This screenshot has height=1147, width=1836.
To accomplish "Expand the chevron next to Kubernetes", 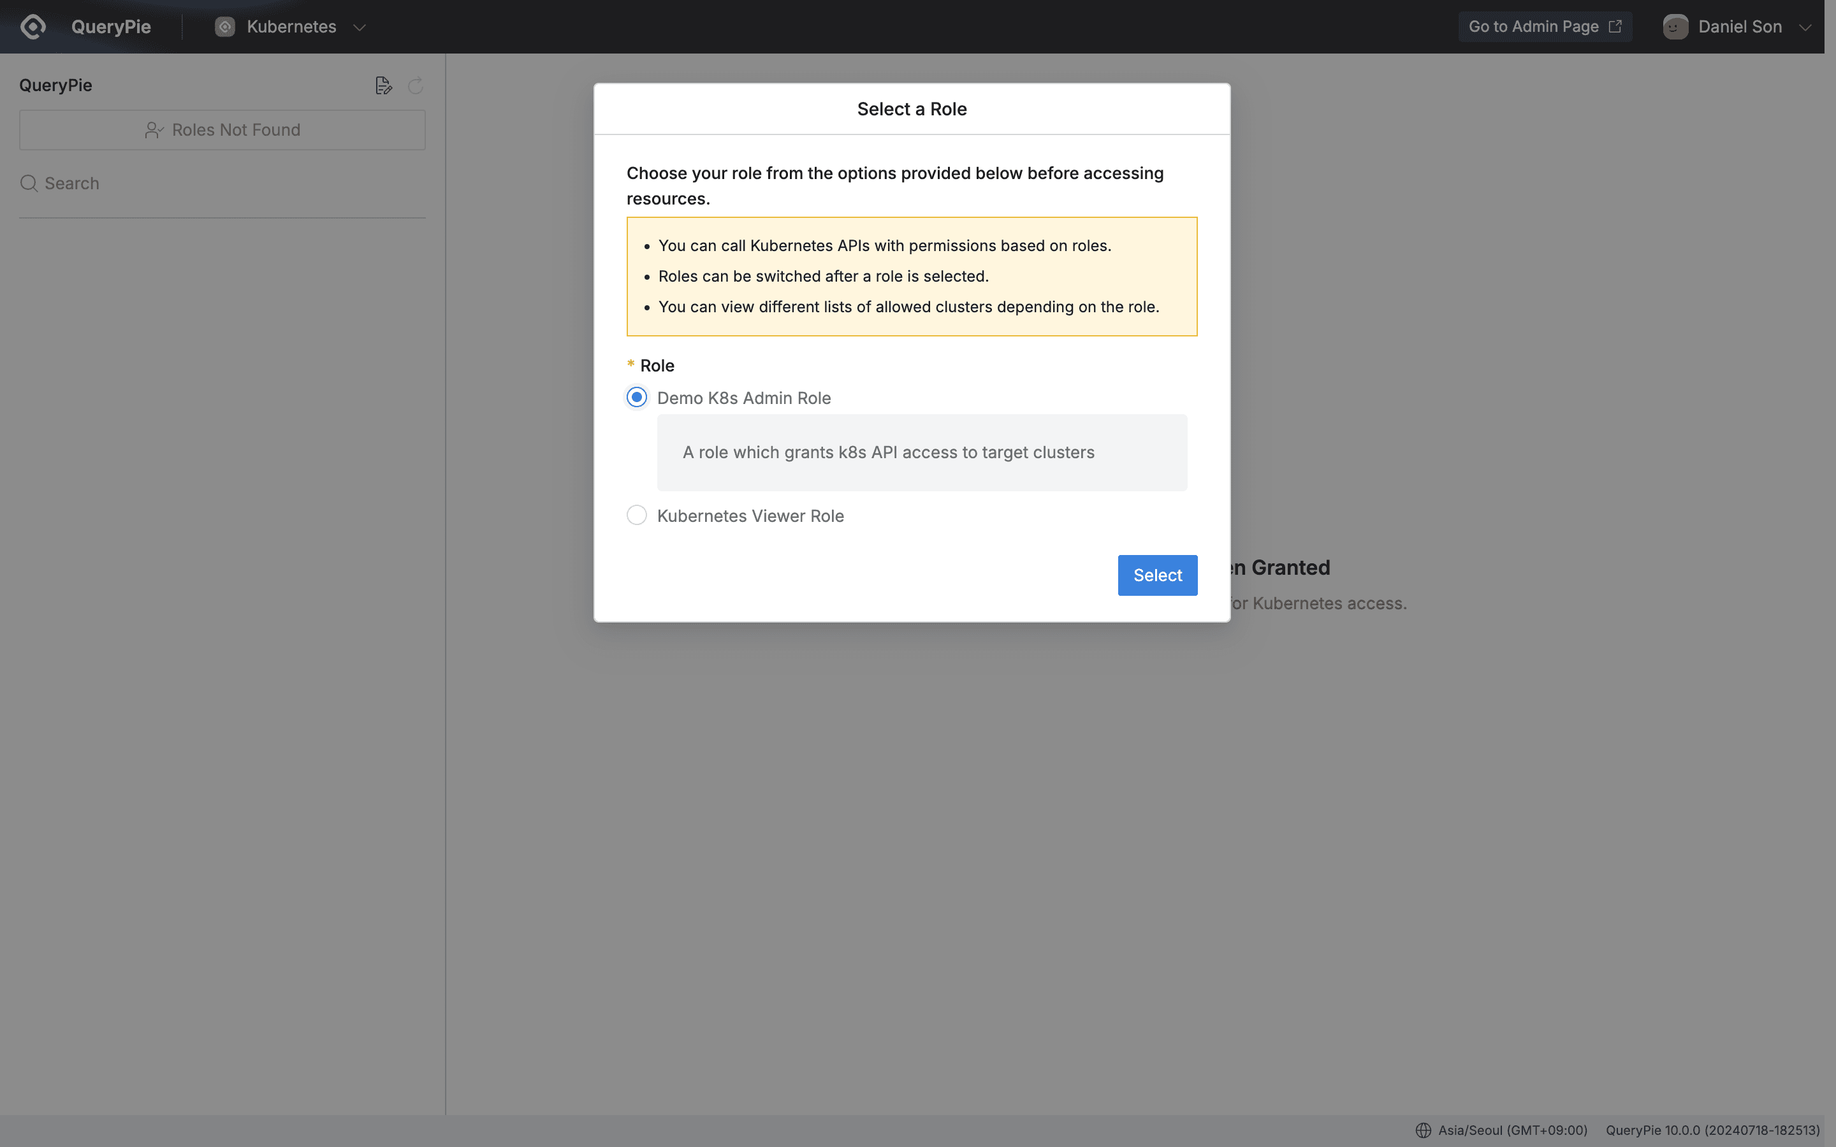I will click(x=360, y=27).
